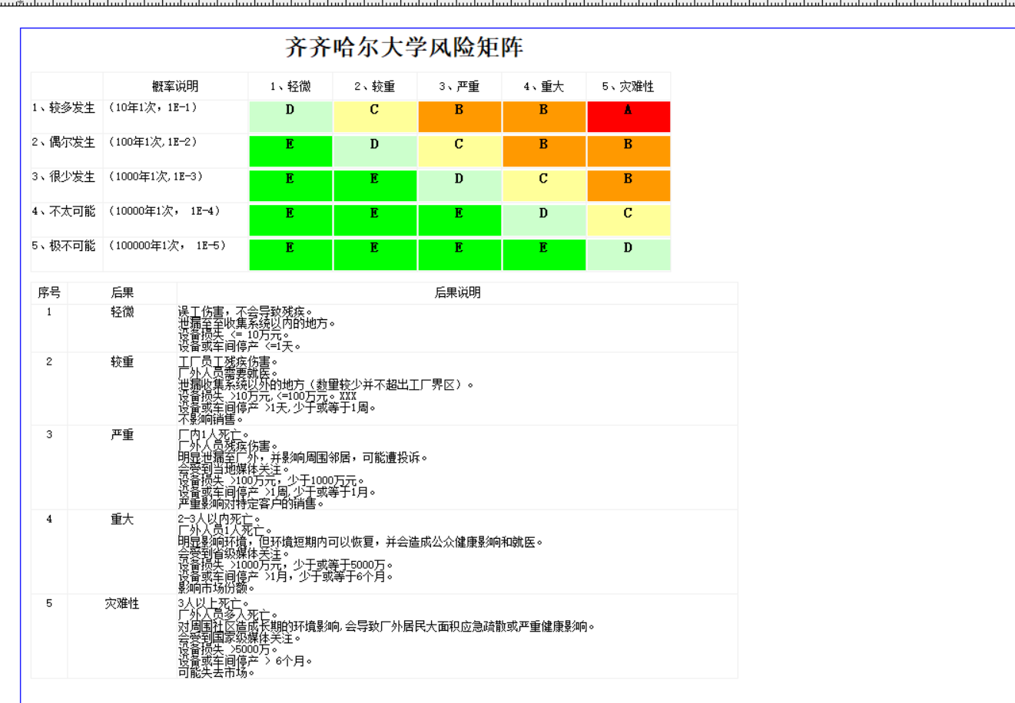
Task: Click the C cell at 偶尔发生 and 严重
Action: click(x=459, y=151)
